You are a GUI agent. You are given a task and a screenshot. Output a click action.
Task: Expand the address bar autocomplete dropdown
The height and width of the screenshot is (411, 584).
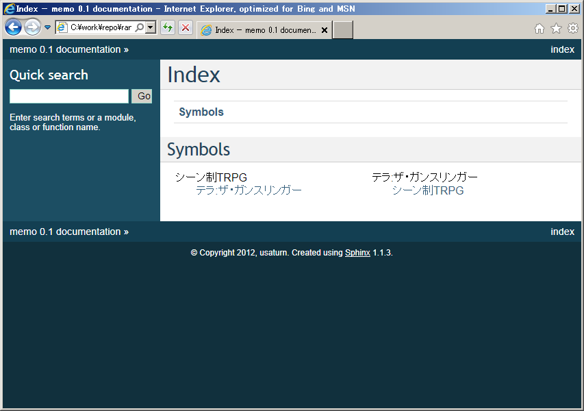tap(151, 27)
